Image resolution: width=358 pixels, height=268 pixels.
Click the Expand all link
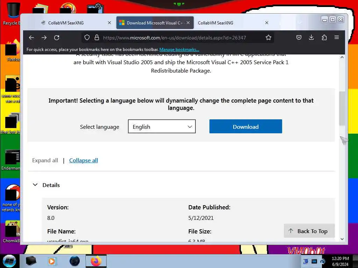point(45,161)
